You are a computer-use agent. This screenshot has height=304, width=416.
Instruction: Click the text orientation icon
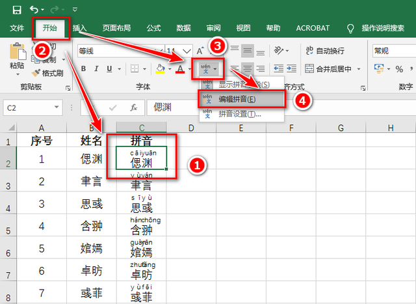[278, 51]
